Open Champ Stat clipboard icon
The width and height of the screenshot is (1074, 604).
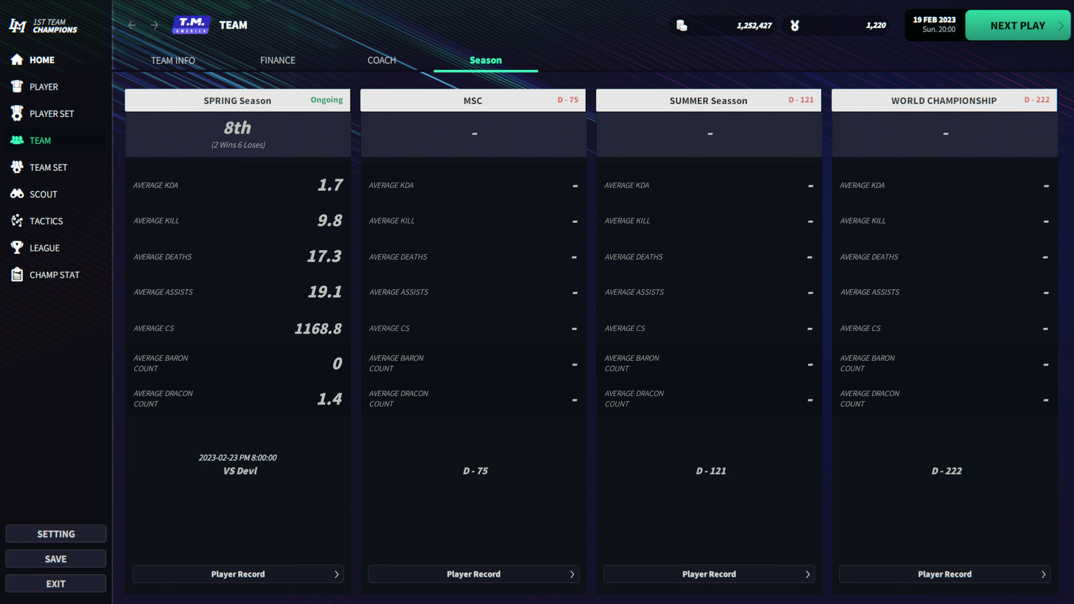click(x=17, y=275)
